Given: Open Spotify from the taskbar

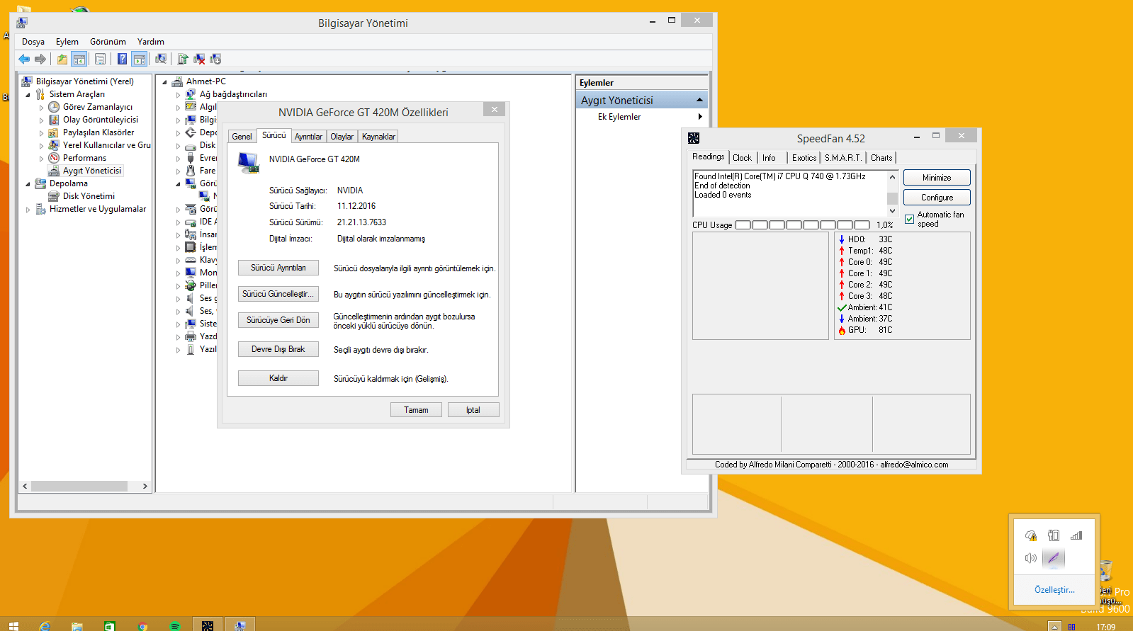Looking at the screenshot, I should point(175,626).
